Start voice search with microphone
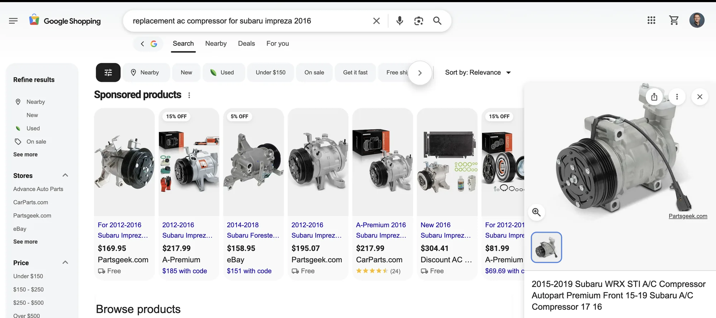This screenshot has width=716, height=318. [x=400, y=21]
